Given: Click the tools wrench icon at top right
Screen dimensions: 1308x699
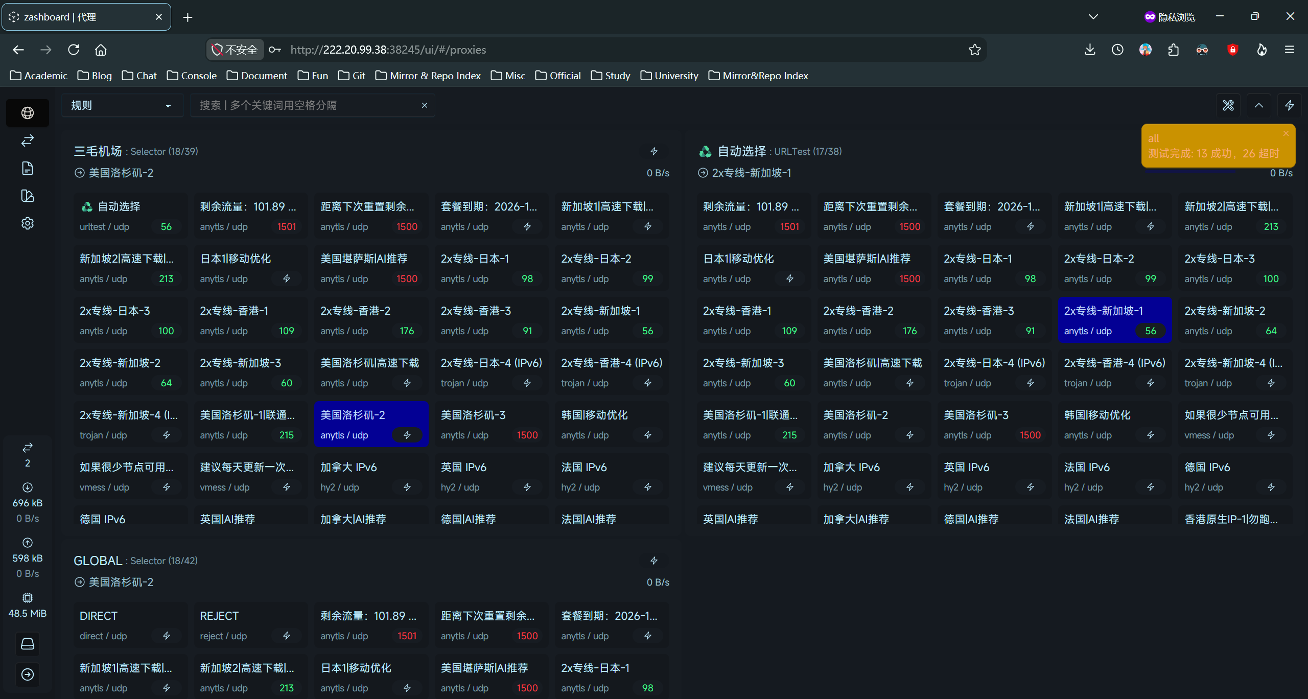Looking at the screenshot, I should (1228, 105).
